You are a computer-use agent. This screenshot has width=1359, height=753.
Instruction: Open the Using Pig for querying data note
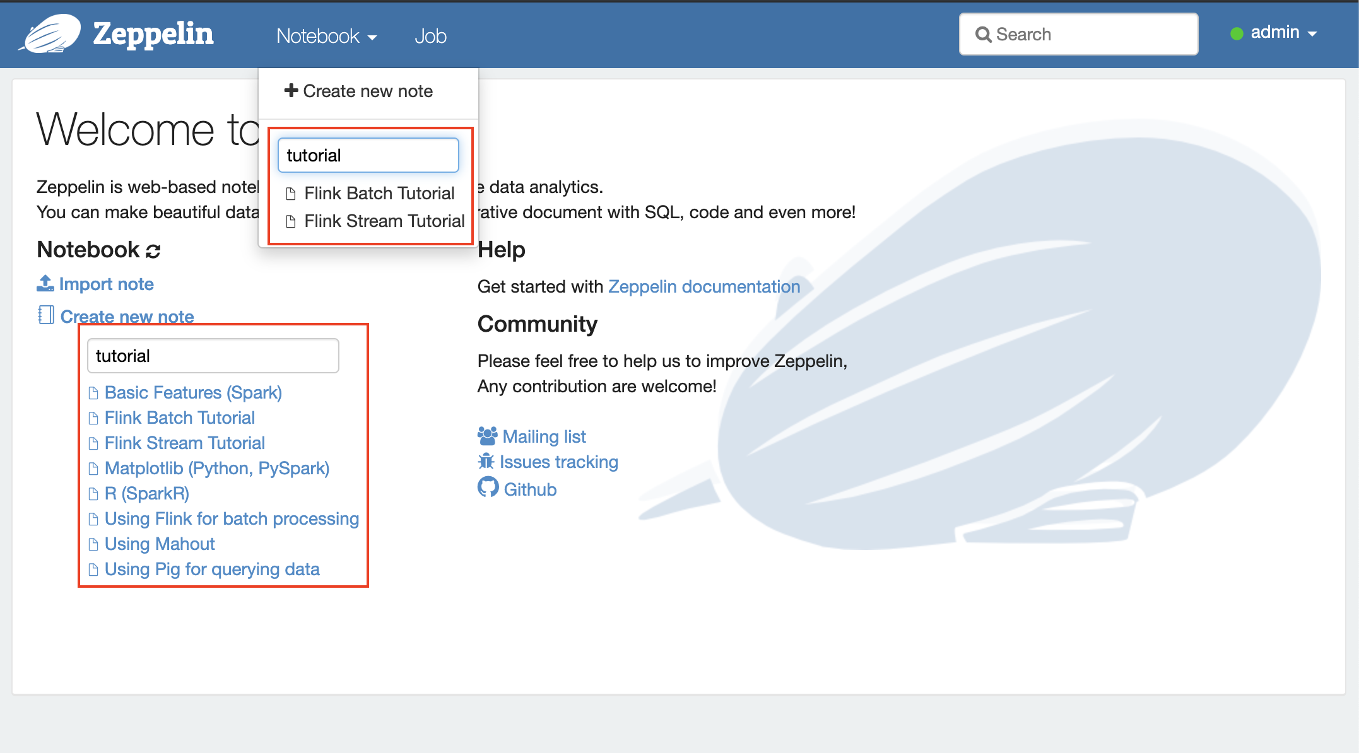click(212, 569)
